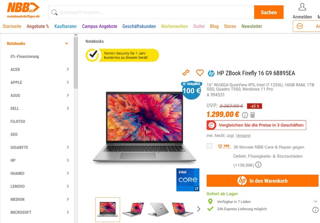Screen dimensions: 320x223
Task: Expand the LENOVO category in sidebar
Action: [68, 186]
